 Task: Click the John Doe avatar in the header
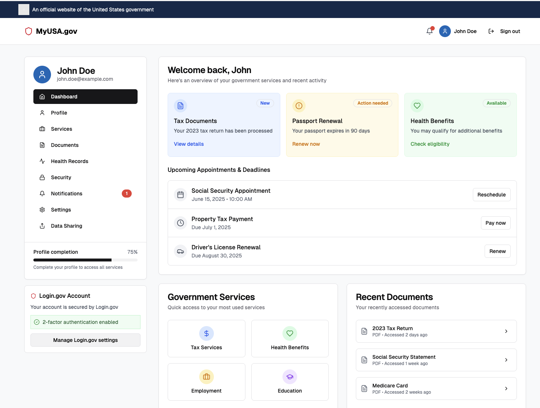(x=445, y=31)
